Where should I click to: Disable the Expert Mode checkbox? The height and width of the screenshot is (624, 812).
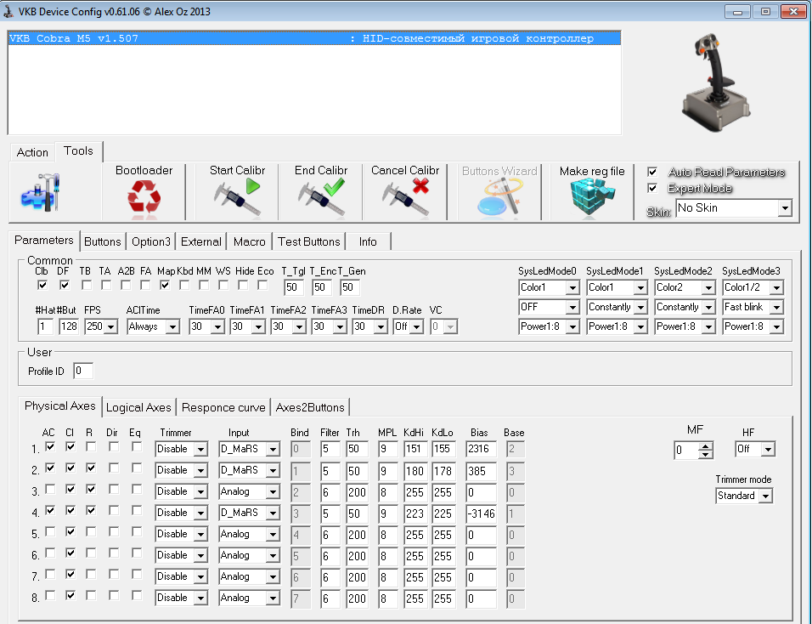652,188
